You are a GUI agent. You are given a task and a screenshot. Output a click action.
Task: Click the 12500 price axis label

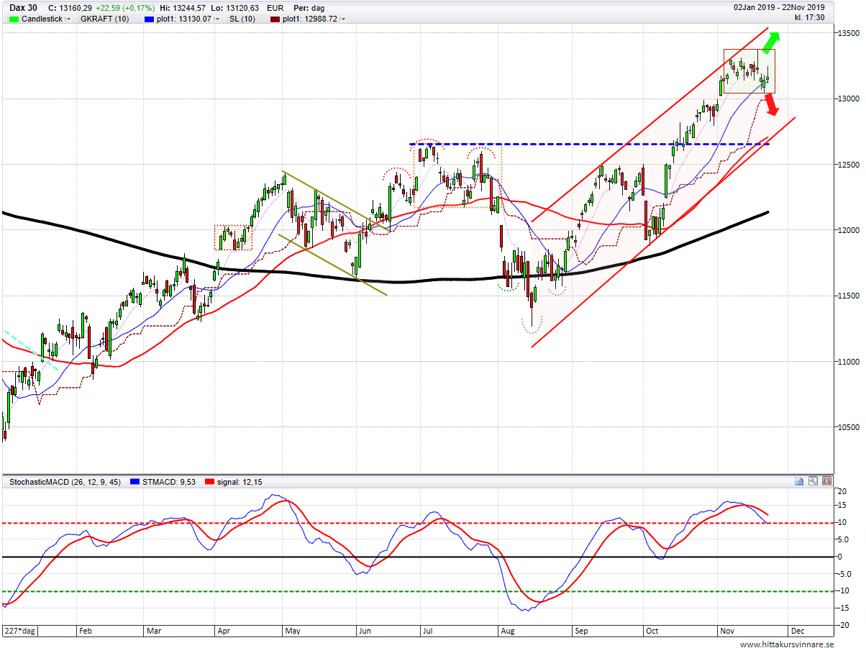(x=849, y=165)
